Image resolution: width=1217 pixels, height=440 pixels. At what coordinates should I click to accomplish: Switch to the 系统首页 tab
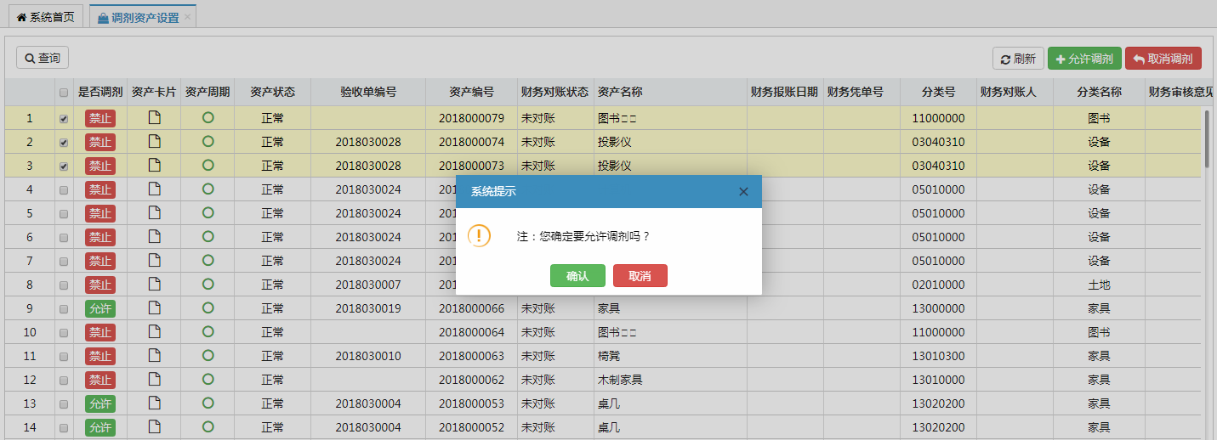[x=45, y=17]
